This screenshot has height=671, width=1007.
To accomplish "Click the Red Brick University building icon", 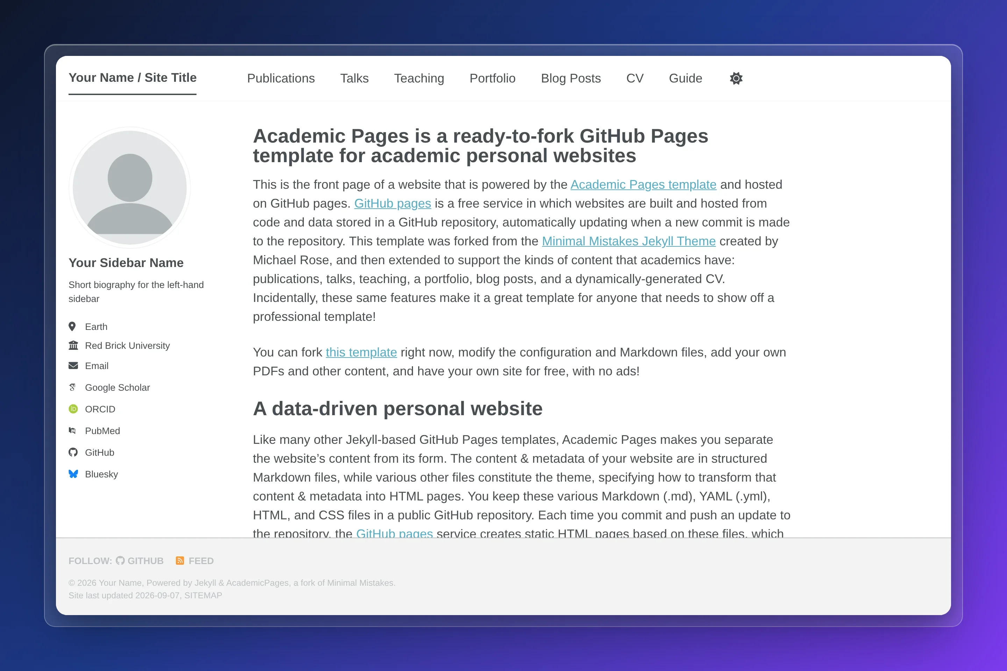I will tap(73, 345).
